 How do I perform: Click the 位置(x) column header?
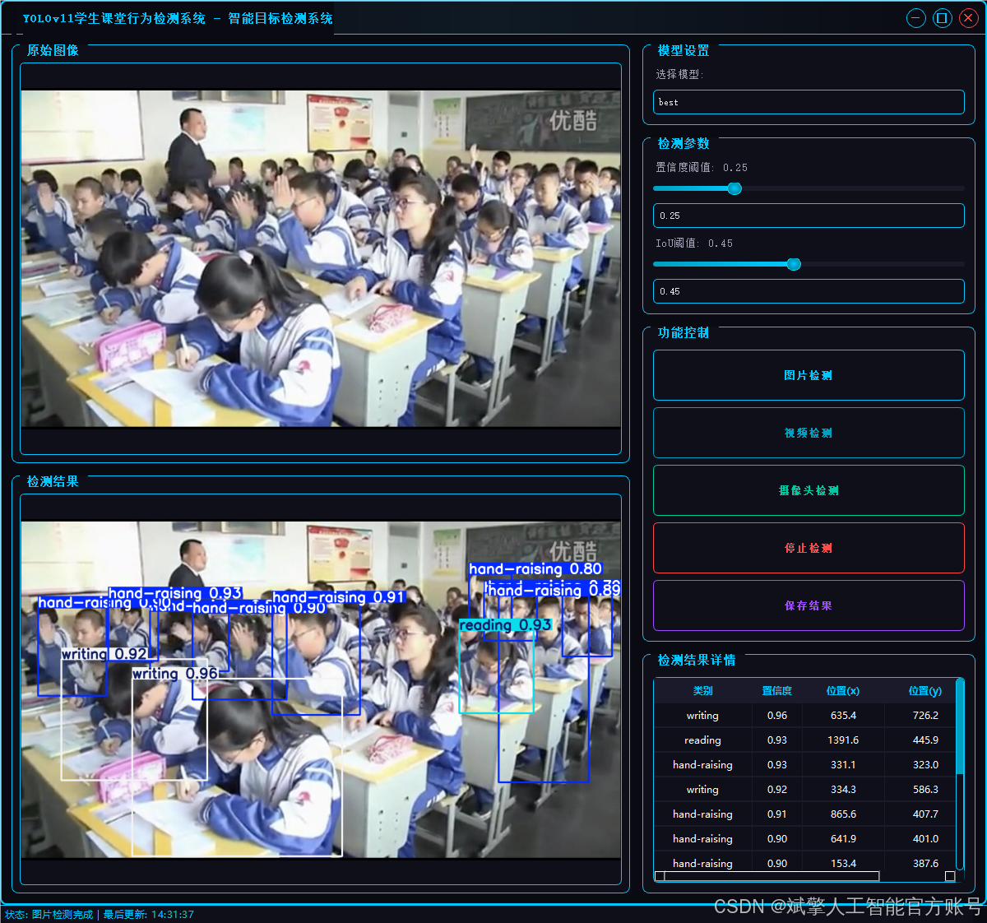pos(842,690)
